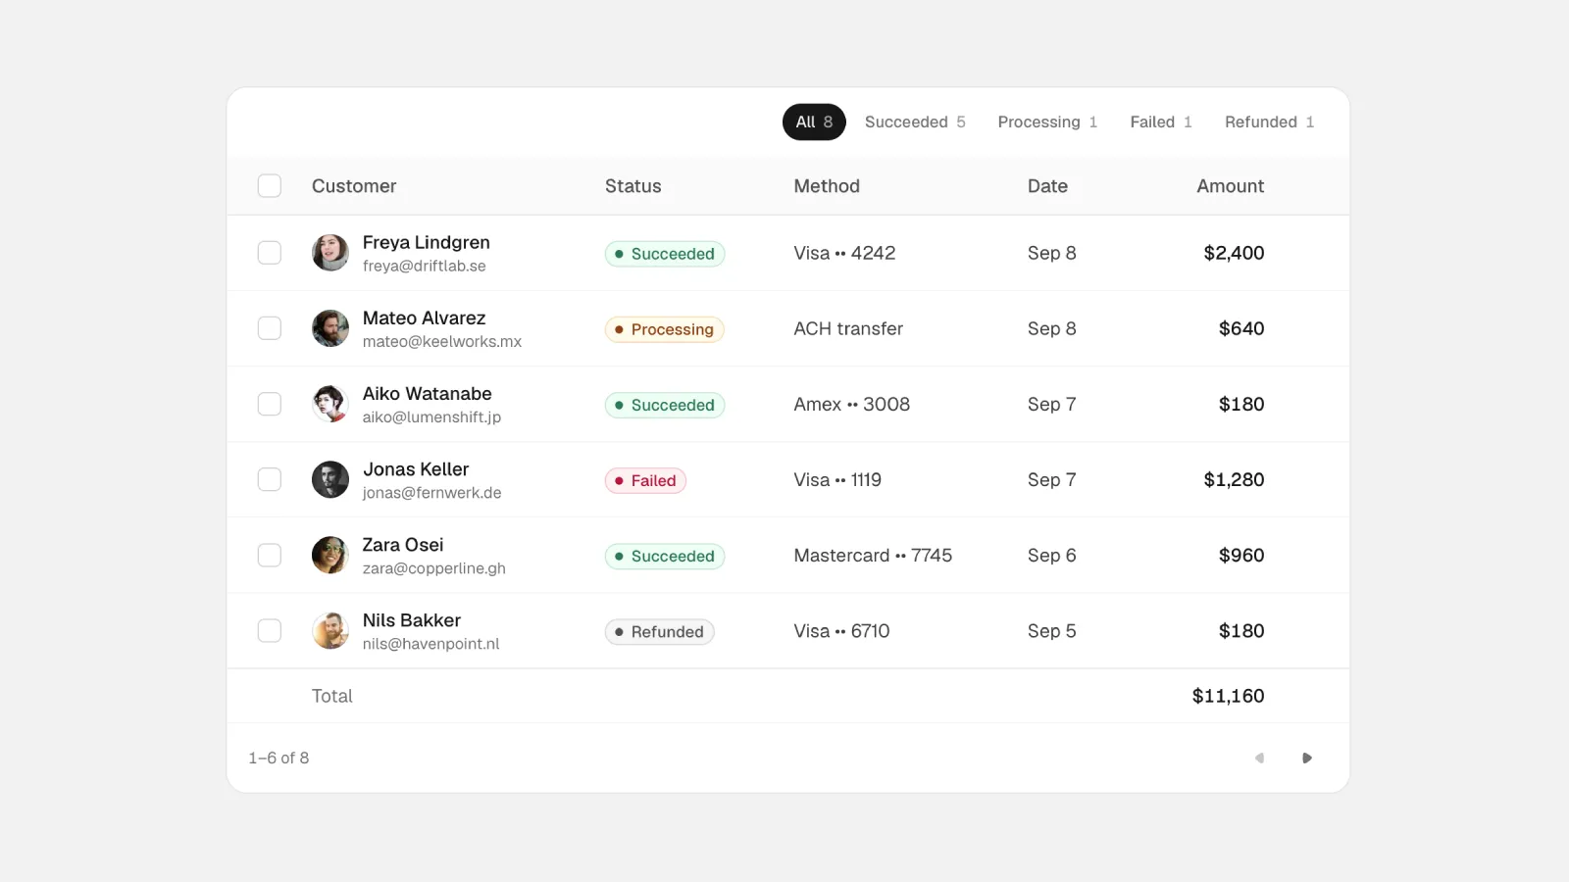This screenshot has height=882, width=1569.
Task: Click the Customer column header
Action: pyautogui.click(x=354, y=186)
